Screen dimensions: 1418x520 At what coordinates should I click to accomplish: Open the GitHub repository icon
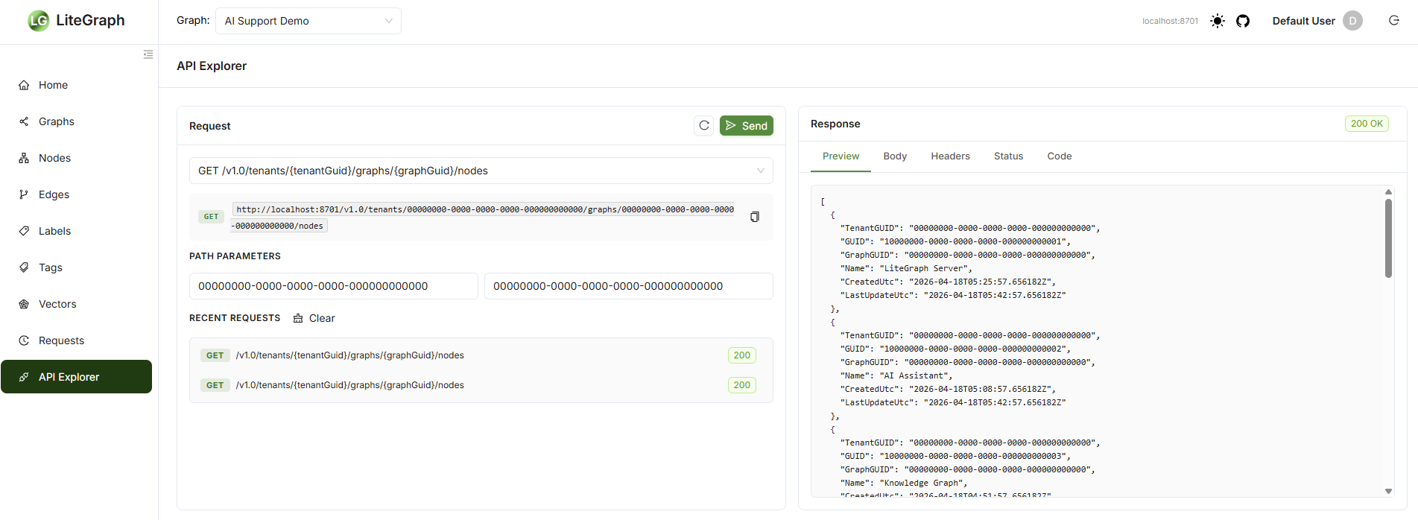click(x=1243, y=21)
